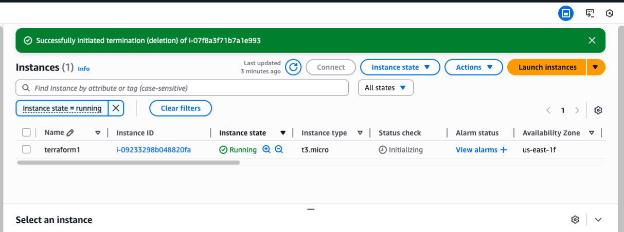
Task: Click the Find Instance search field
Action: coord(183,88)
